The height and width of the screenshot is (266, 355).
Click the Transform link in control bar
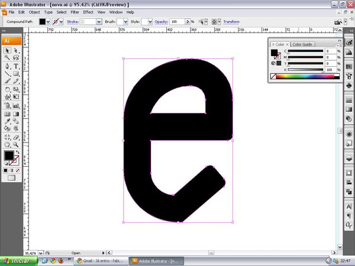[x=231, y=22]
